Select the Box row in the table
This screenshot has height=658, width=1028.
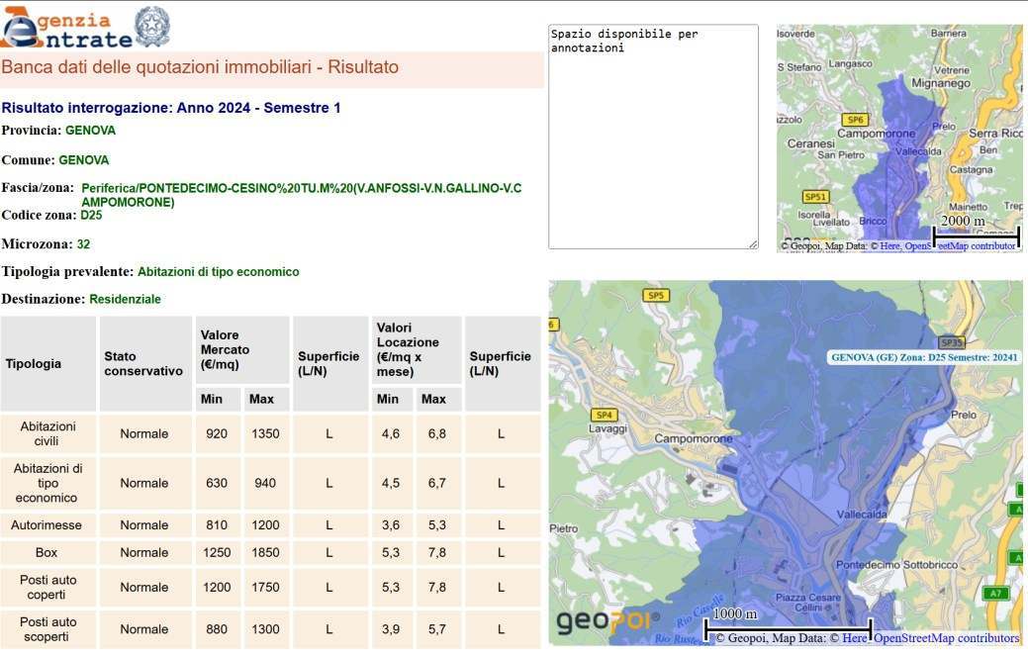coord(47,552)
